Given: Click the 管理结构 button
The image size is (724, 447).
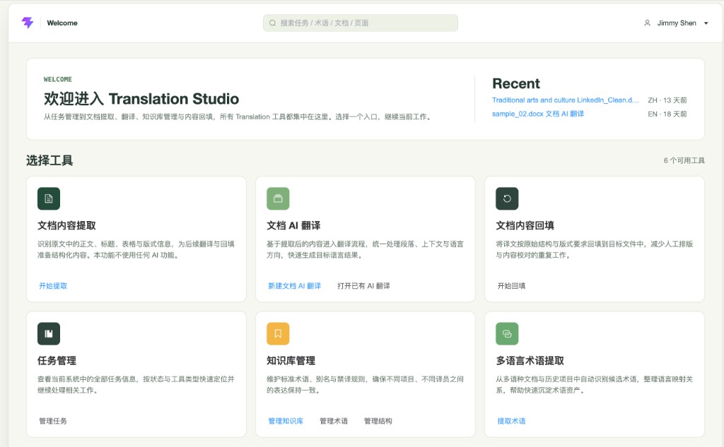Looking at the screenshot, I should pyautogui.click(x=378, y=421).
